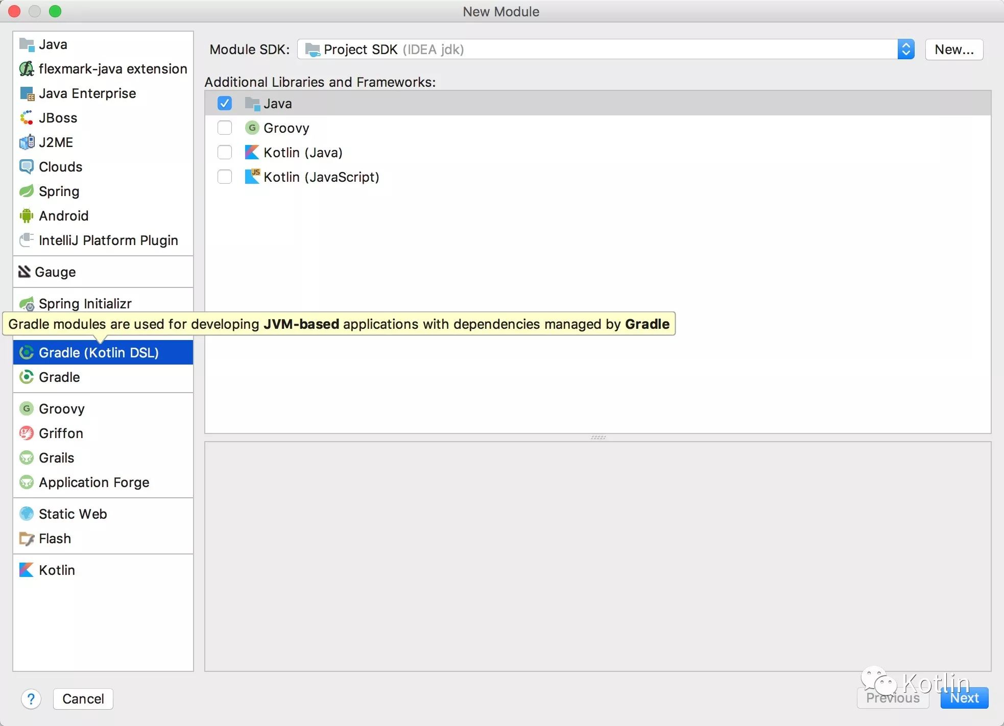
Task: Select the Java module type icon
Action: coord(27,44)
